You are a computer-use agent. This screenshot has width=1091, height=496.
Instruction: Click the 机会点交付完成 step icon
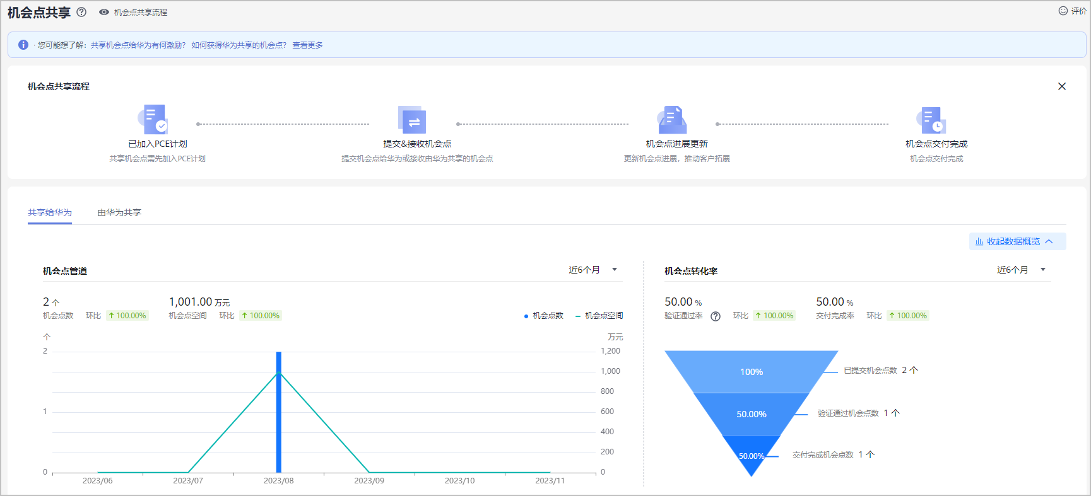tap(931, 119)
